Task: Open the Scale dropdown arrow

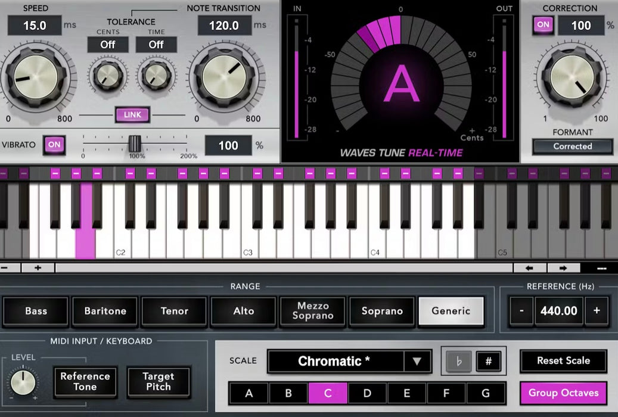Action: [417, 361]
